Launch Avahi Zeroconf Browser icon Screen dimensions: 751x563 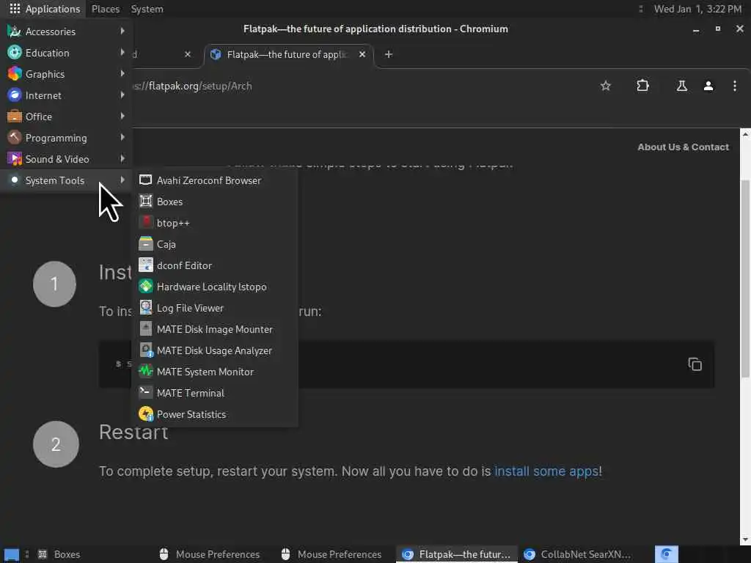pos(146,180)
